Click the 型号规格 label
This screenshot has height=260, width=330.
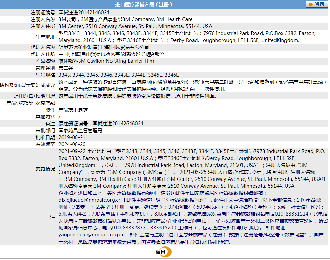click(x=45, y=75)
